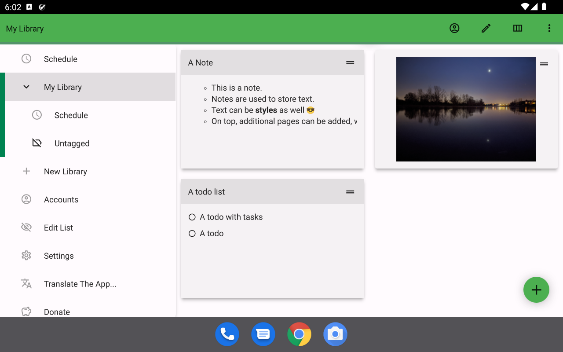Image resolution: width=563 pixels, height=352 pixels.
Task: Open Edit List with crossed-eye icon
Action: point(88,227)
